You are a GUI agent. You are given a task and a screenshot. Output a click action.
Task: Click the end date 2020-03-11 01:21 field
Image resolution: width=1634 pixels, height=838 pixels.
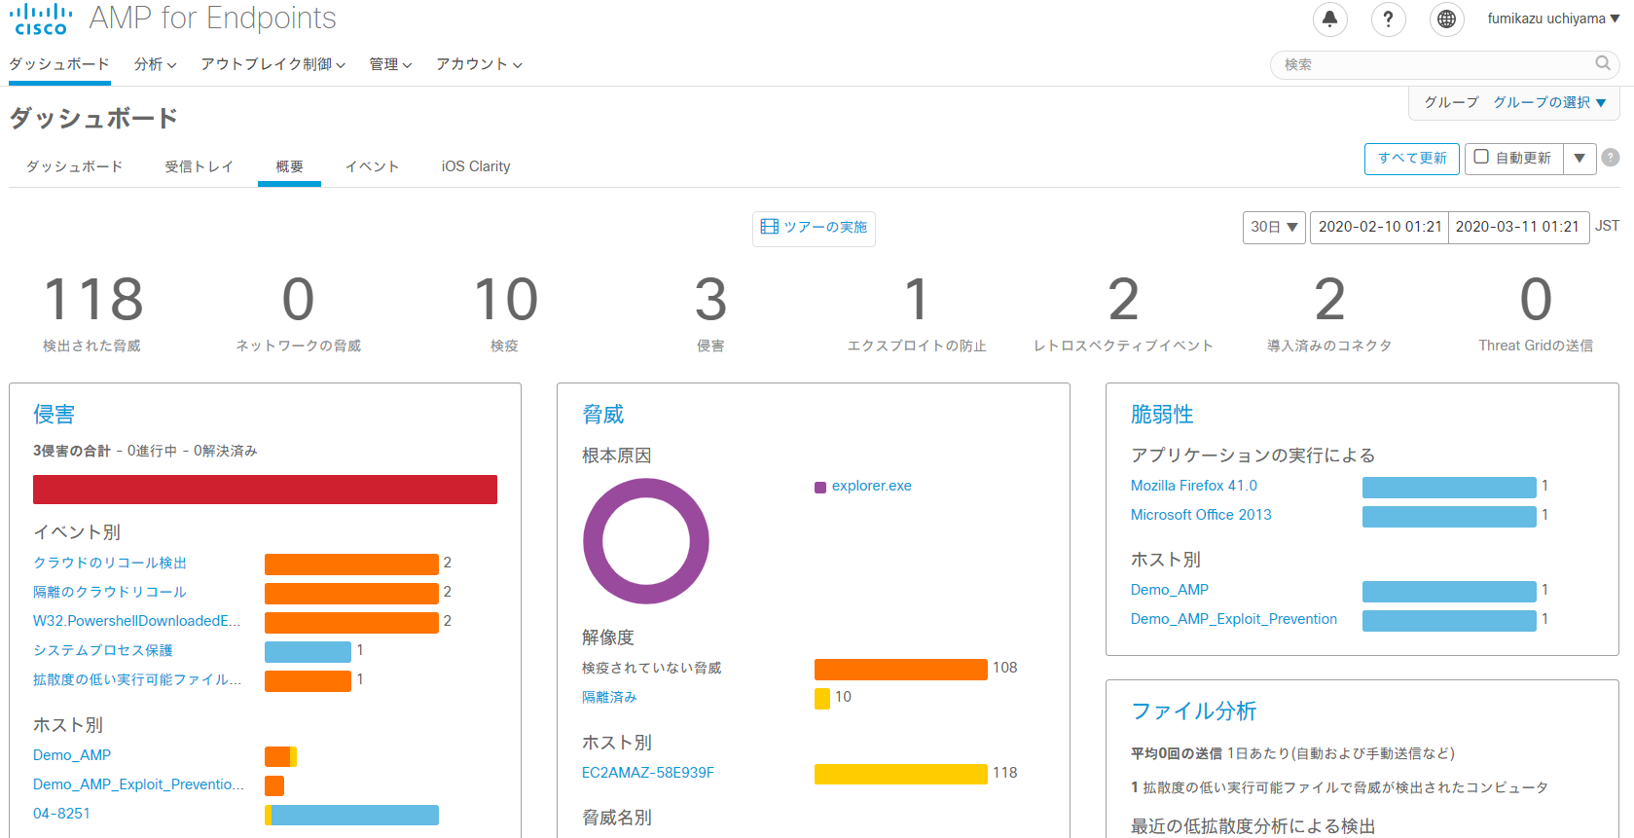coord(1518,227)
